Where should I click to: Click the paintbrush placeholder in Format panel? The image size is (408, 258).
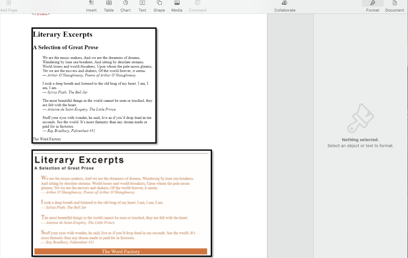pos(360,118)
